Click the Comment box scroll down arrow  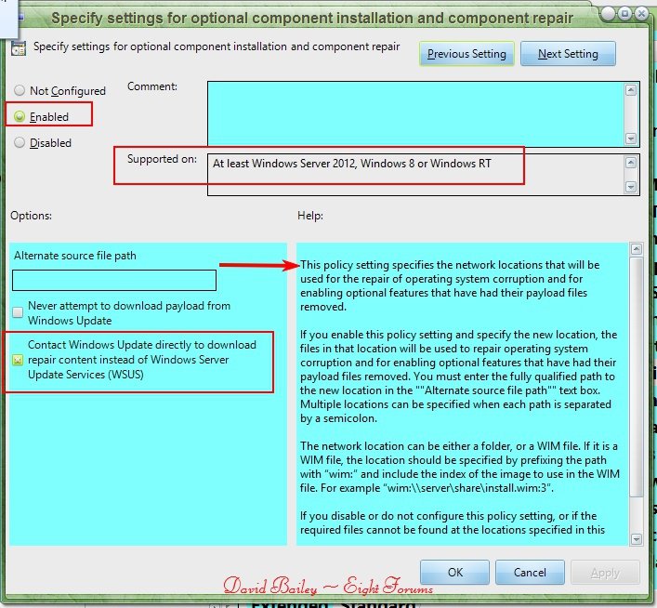pyautogui.click(x=631, y=139)
